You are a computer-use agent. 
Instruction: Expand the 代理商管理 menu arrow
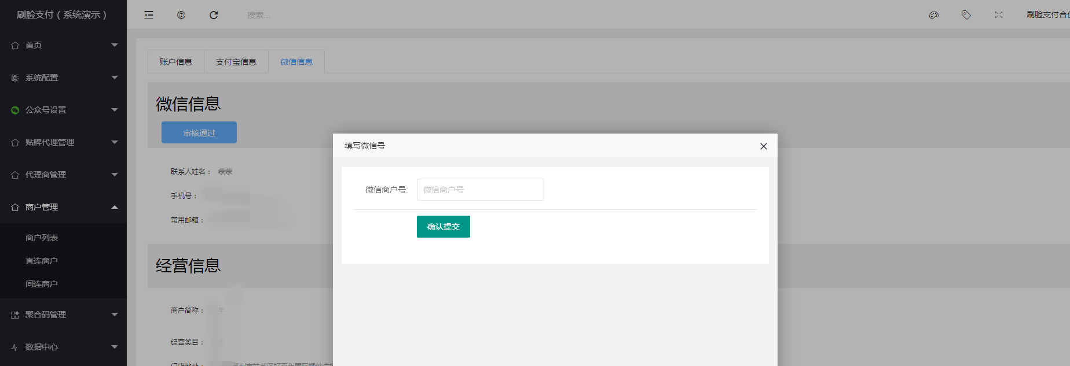pyautogui.click(x=115, y=175)
